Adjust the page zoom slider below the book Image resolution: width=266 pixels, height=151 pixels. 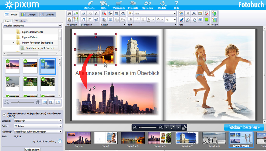click(141, 127)
